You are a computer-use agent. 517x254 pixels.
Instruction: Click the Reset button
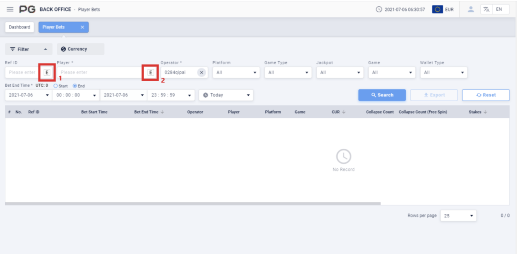pos(486,95)
